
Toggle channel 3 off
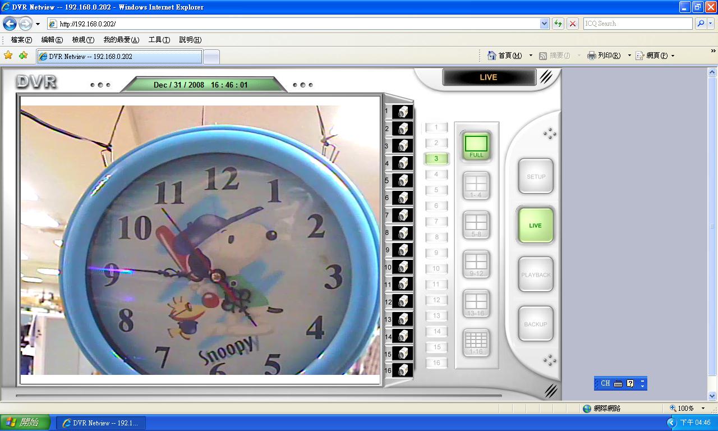[x=436, y=159]
